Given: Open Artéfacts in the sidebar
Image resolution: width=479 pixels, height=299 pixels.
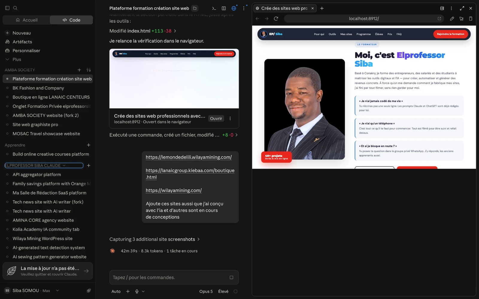Looking at the screenshot, I should coord(22,42).
